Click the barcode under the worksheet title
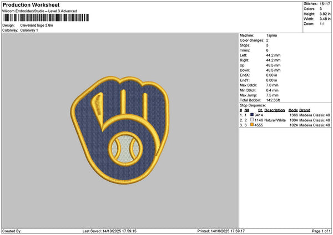This screenshot has width=333, height=235. (x=46, y=18)
